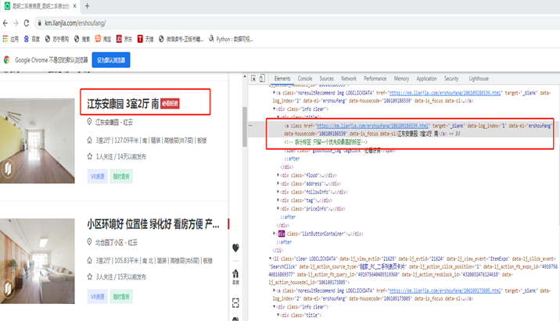
Task: Reload the page with the refresh icon
Action: [x=27, y=23]
